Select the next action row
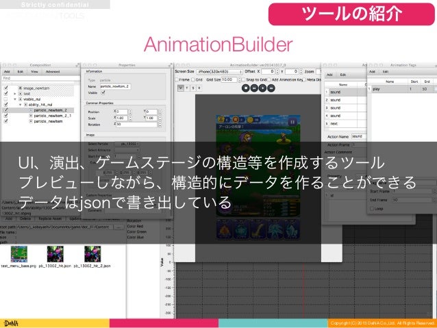Viewport: 437px width, 328px height. (346, 123)
